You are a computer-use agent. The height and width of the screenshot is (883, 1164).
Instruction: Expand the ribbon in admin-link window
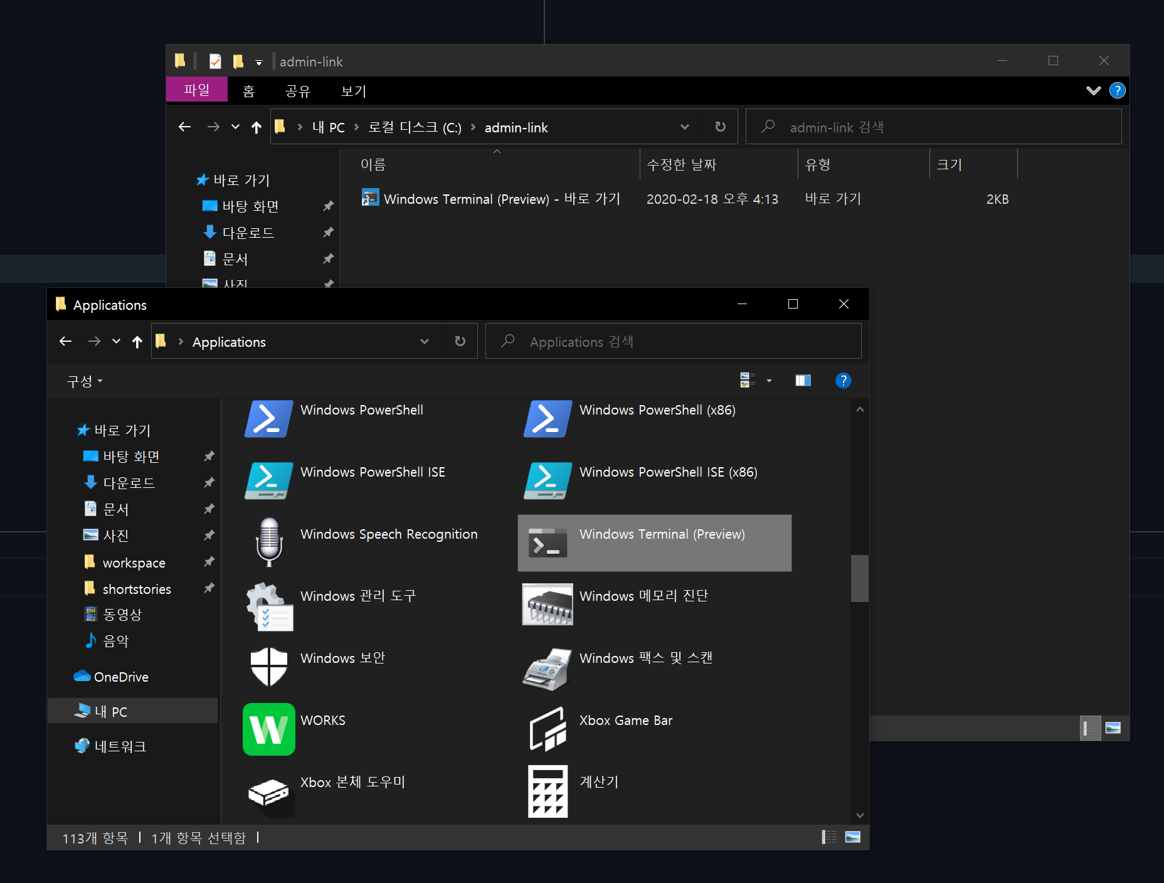pyautogui.click(x=1093, y=91)
